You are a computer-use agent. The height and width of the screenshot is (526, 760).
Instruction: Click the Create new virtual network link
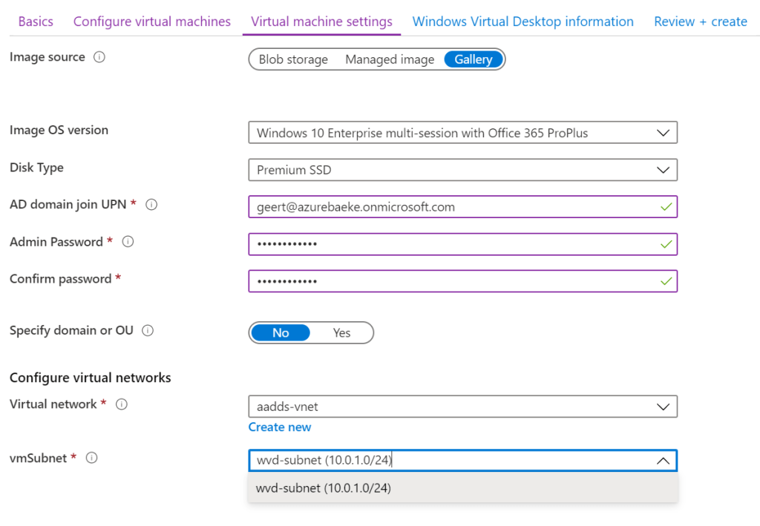(280, 427)
